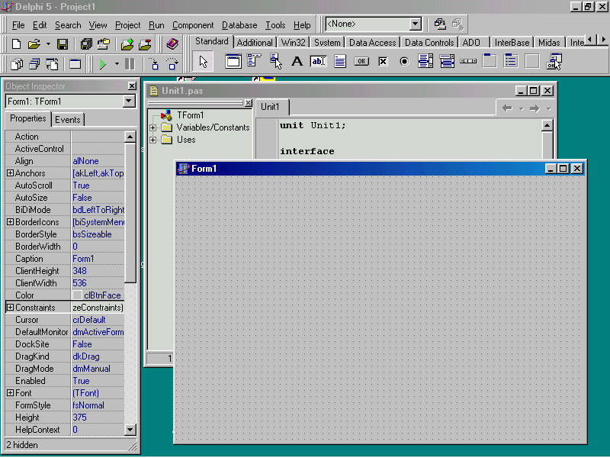The height and width of the screenshot is (458, 610).
Task: Select the PopupMenu component icon
Action: pyautogui.click(x=275, y=61)
